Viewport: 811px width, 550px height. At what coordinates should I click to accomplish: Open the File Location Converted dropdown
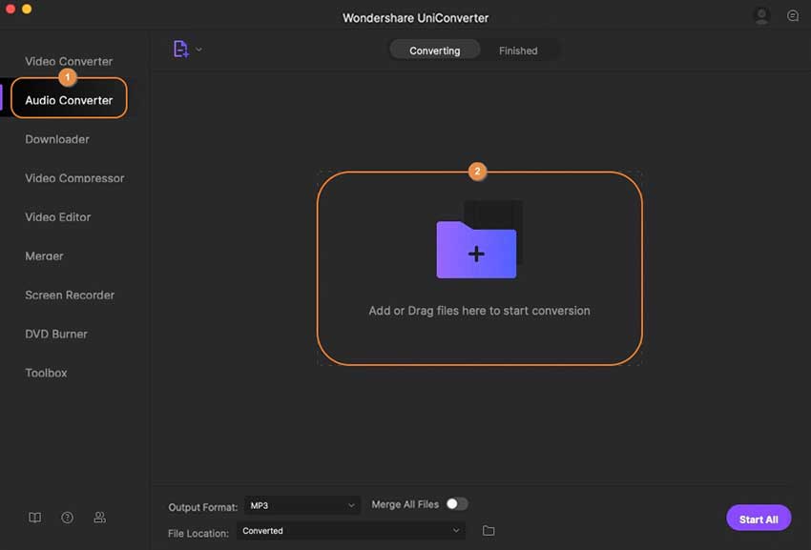pyautogui.click(x=351, y=530)
